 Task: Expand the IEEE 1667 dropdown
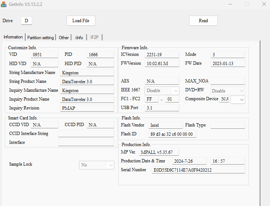162,91
